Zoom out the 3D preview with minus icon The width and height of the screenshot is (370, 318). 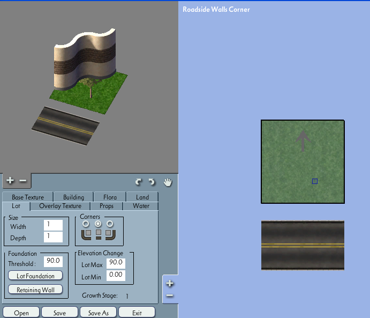[x=23, y=181]
